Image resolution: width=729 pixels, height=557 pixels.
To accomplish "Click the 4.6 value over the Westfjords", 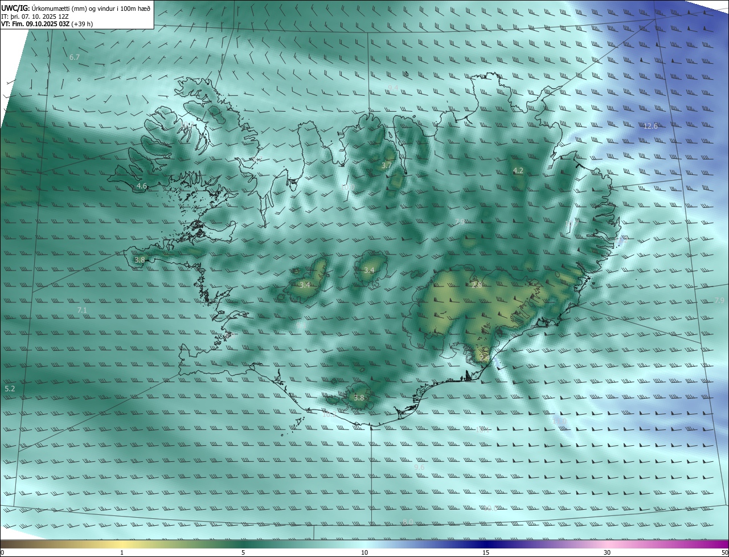I will (142, 186).
